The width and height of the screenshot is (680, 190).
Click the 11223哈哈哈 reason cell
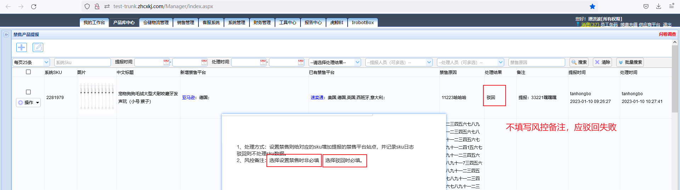click(454, 97)
